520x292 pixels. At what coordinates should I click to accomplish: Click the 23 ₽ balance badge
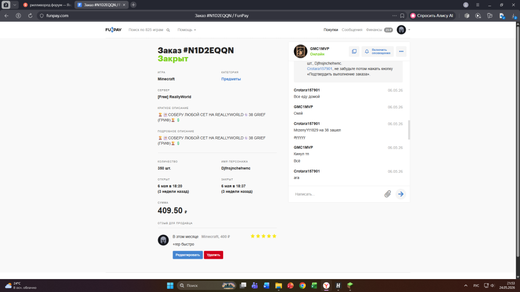click(x=388, y=30)
